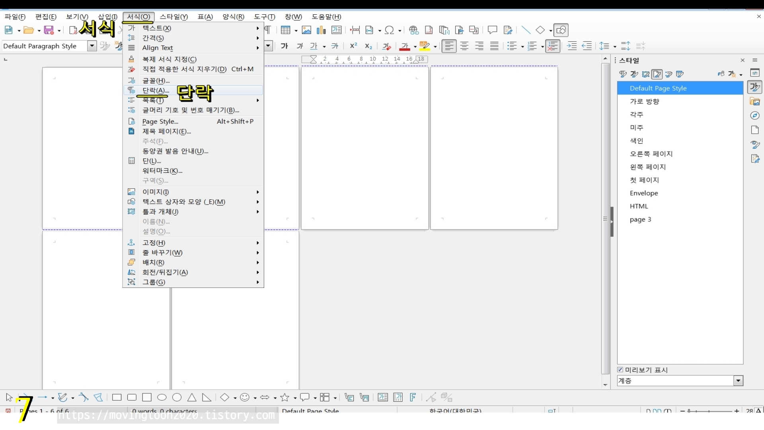Click the Decrease Indent icon
This screenshot has height=430, width=764.
point(587,46)
